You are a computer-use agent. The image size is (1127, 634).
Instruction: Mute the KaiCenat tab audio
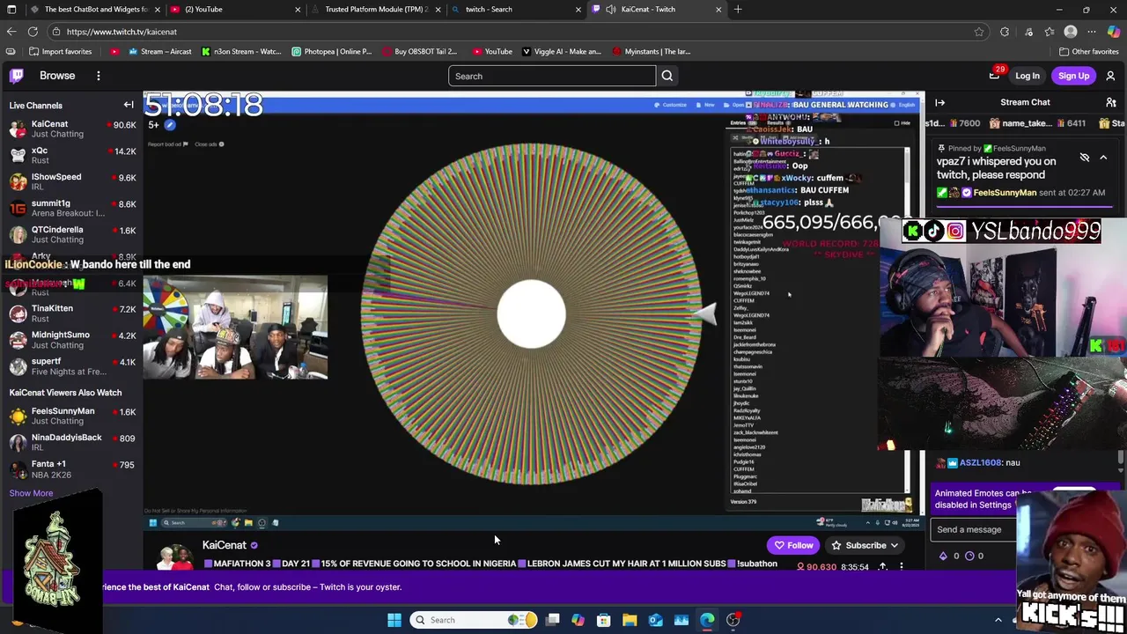point(611,9)
